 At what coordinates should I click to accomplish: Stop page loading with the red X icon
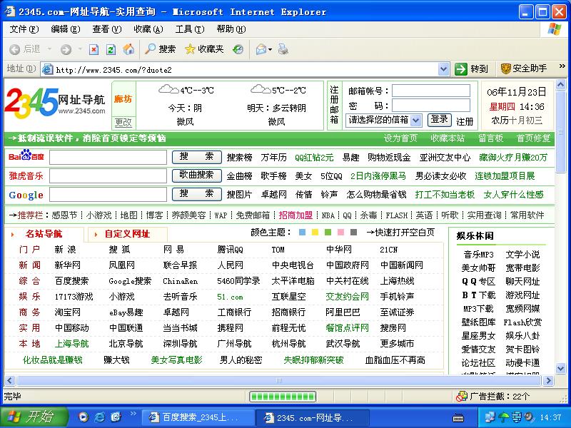click(x=94, y=49)
